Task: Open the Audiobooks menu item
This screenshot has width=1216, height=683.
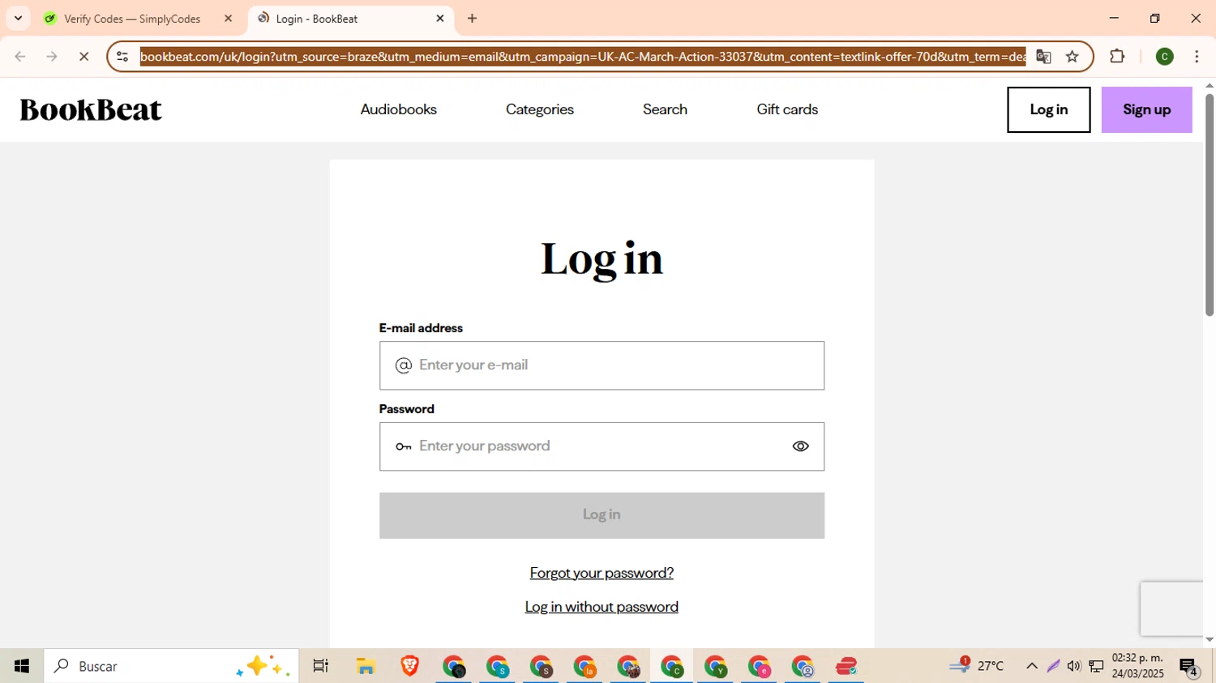Action: click(x=398, y=109)
